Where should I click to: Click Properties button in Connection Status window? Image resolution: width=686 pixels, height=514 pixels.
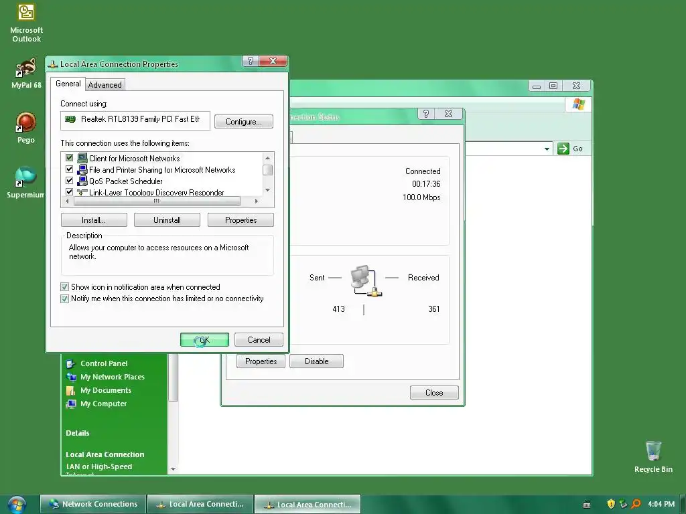pos(261,361)
